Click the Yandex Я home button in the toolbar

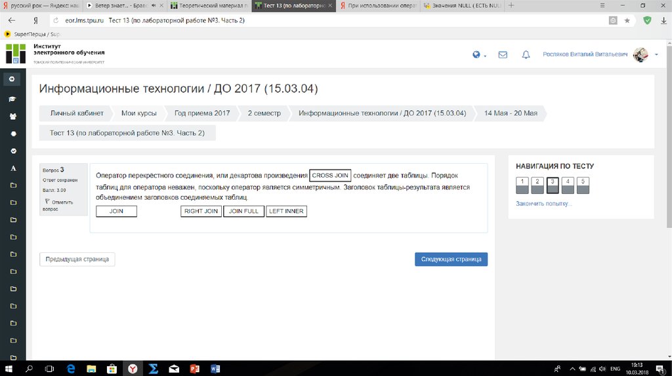click(x=35, y=20)
